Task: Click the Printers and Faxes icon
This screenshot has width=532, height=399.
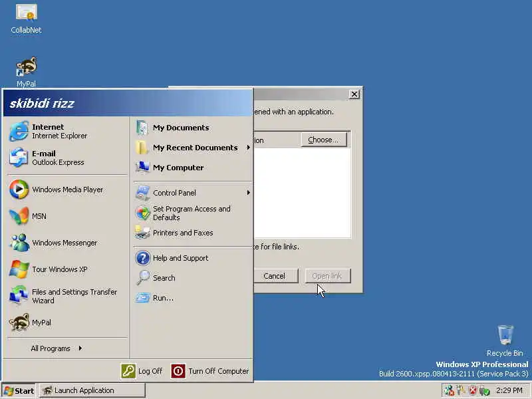Action: (142, 233)
